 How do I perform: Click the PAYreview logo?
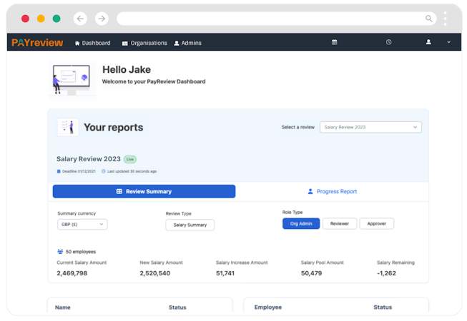(37, 43)
